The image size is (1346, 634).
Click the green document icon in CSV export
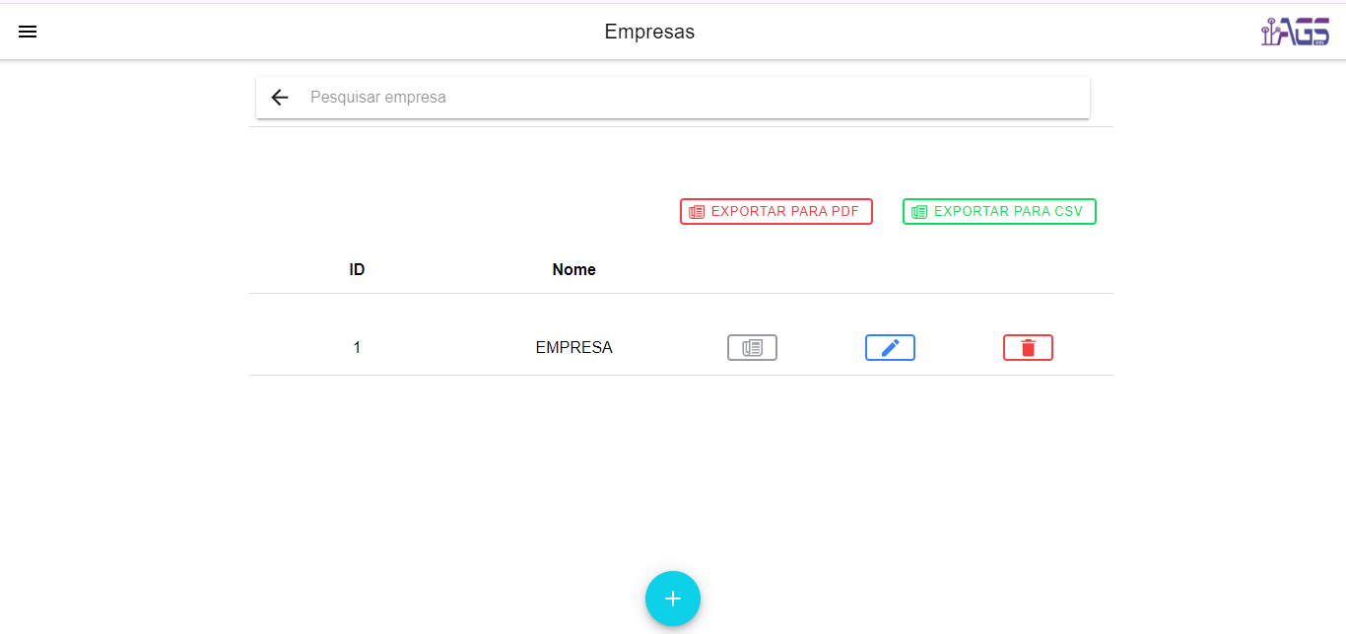click(x=919, y=212)
